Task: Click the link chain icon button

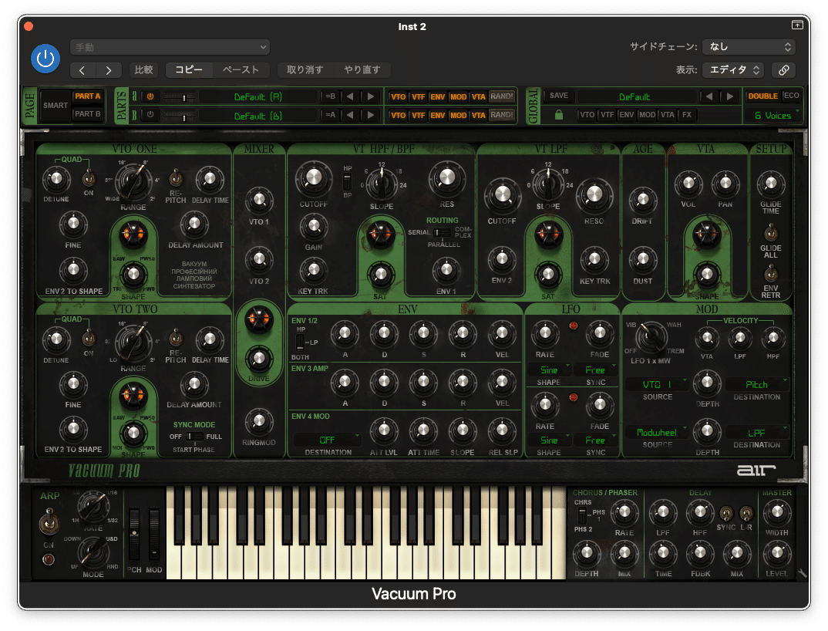Action: 783,69
